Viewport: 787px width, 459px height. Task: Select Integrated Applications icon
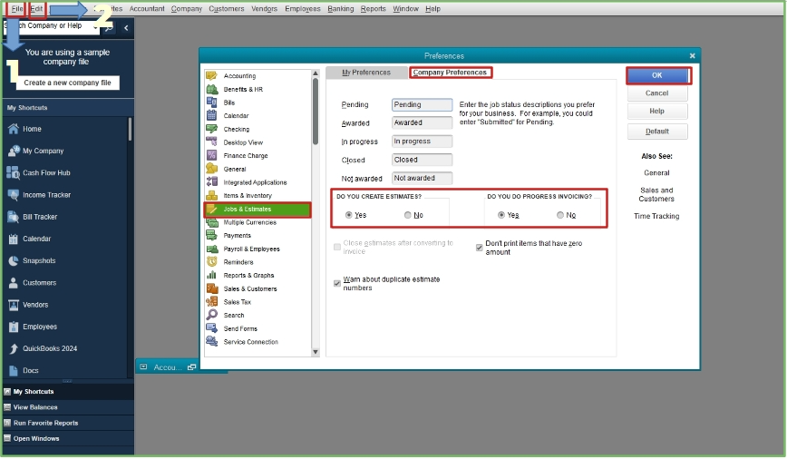(x=211, y=182)
